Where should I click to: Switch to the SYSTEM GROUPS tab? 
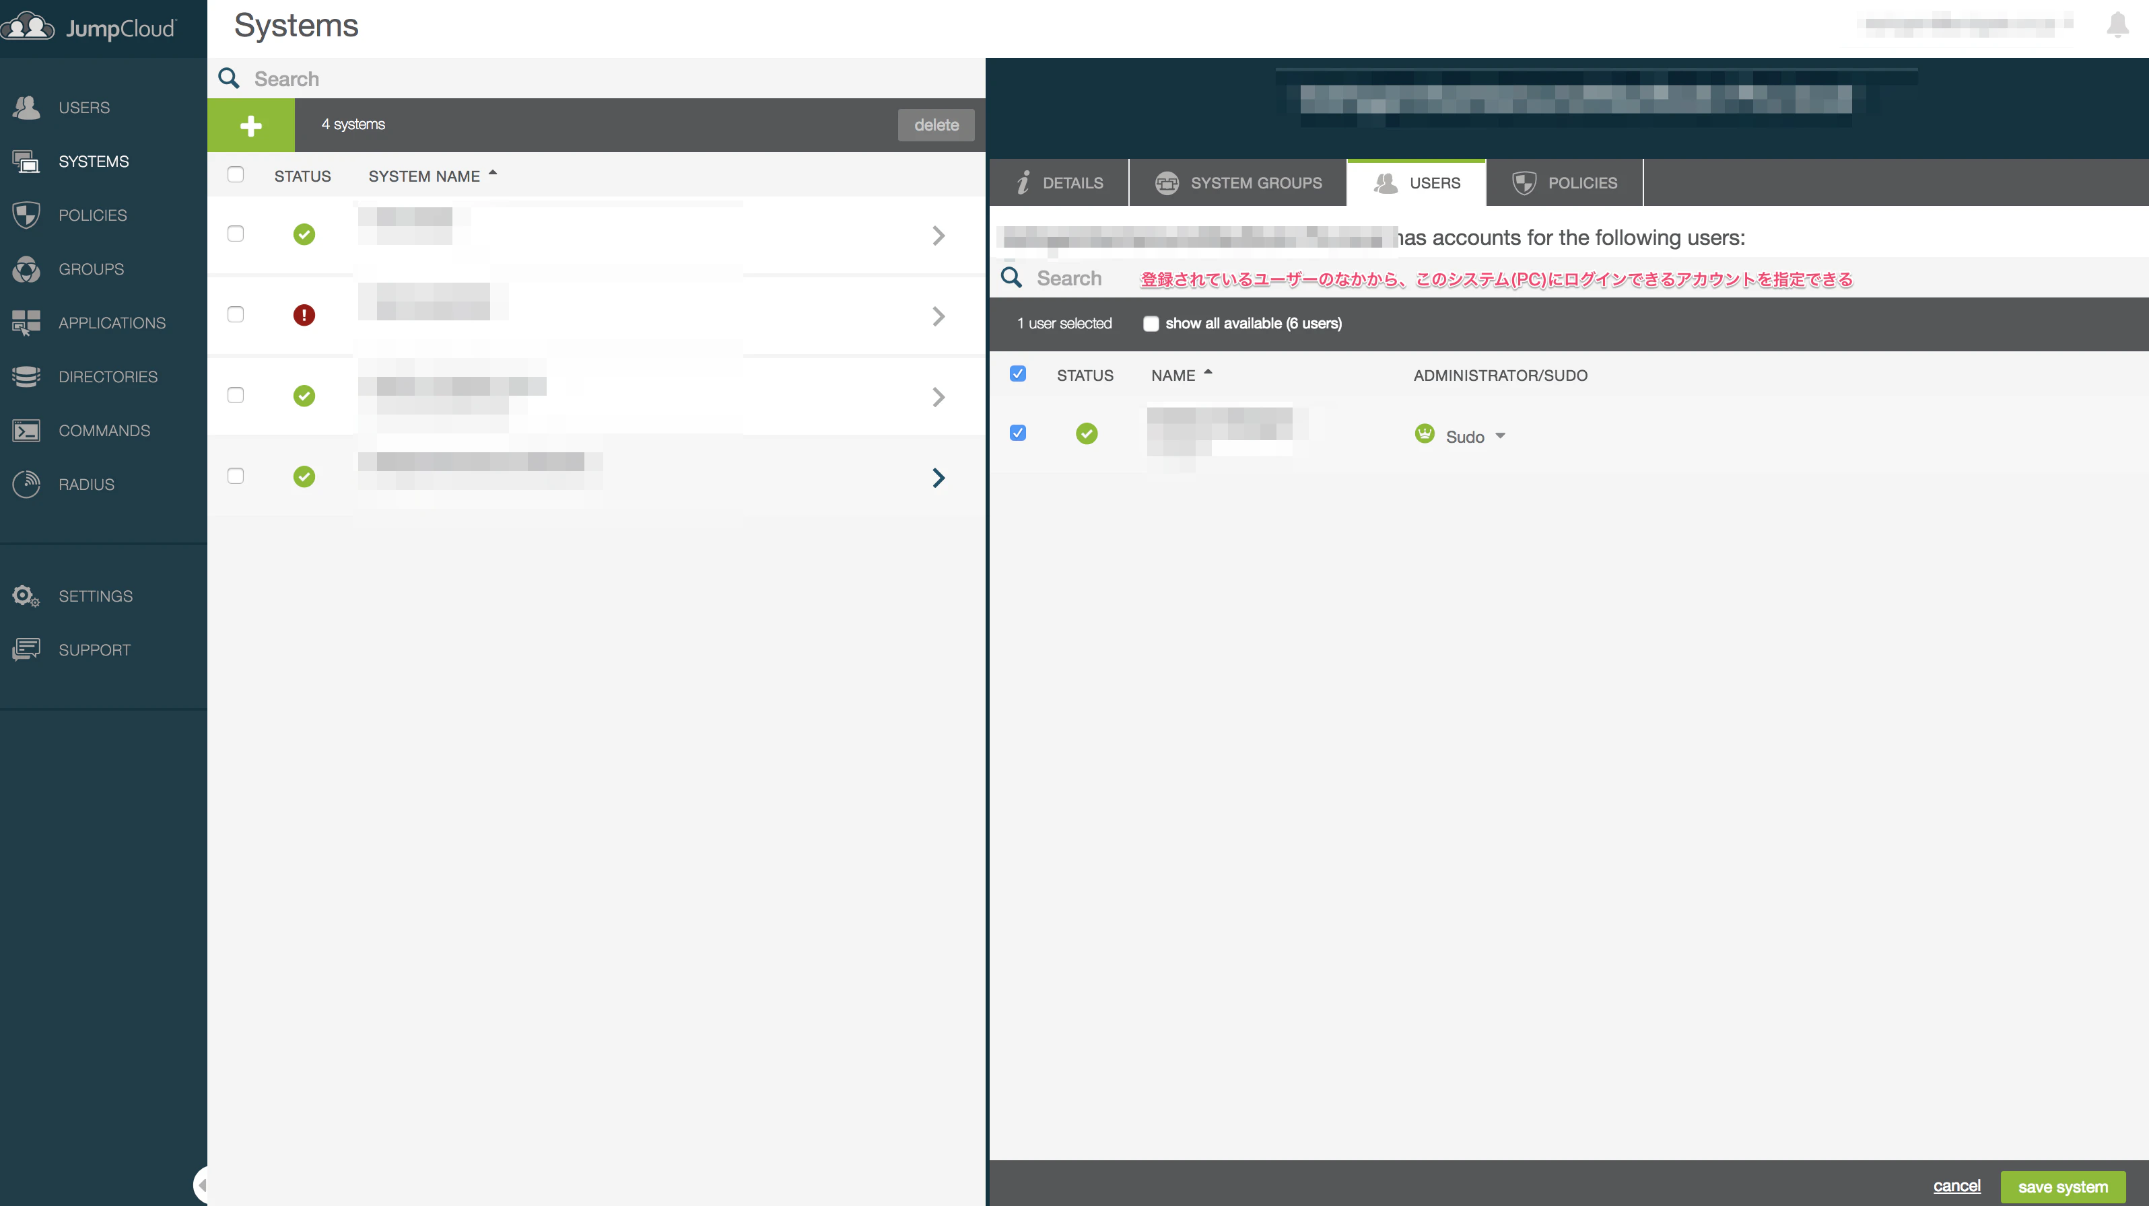(1238, 182)
